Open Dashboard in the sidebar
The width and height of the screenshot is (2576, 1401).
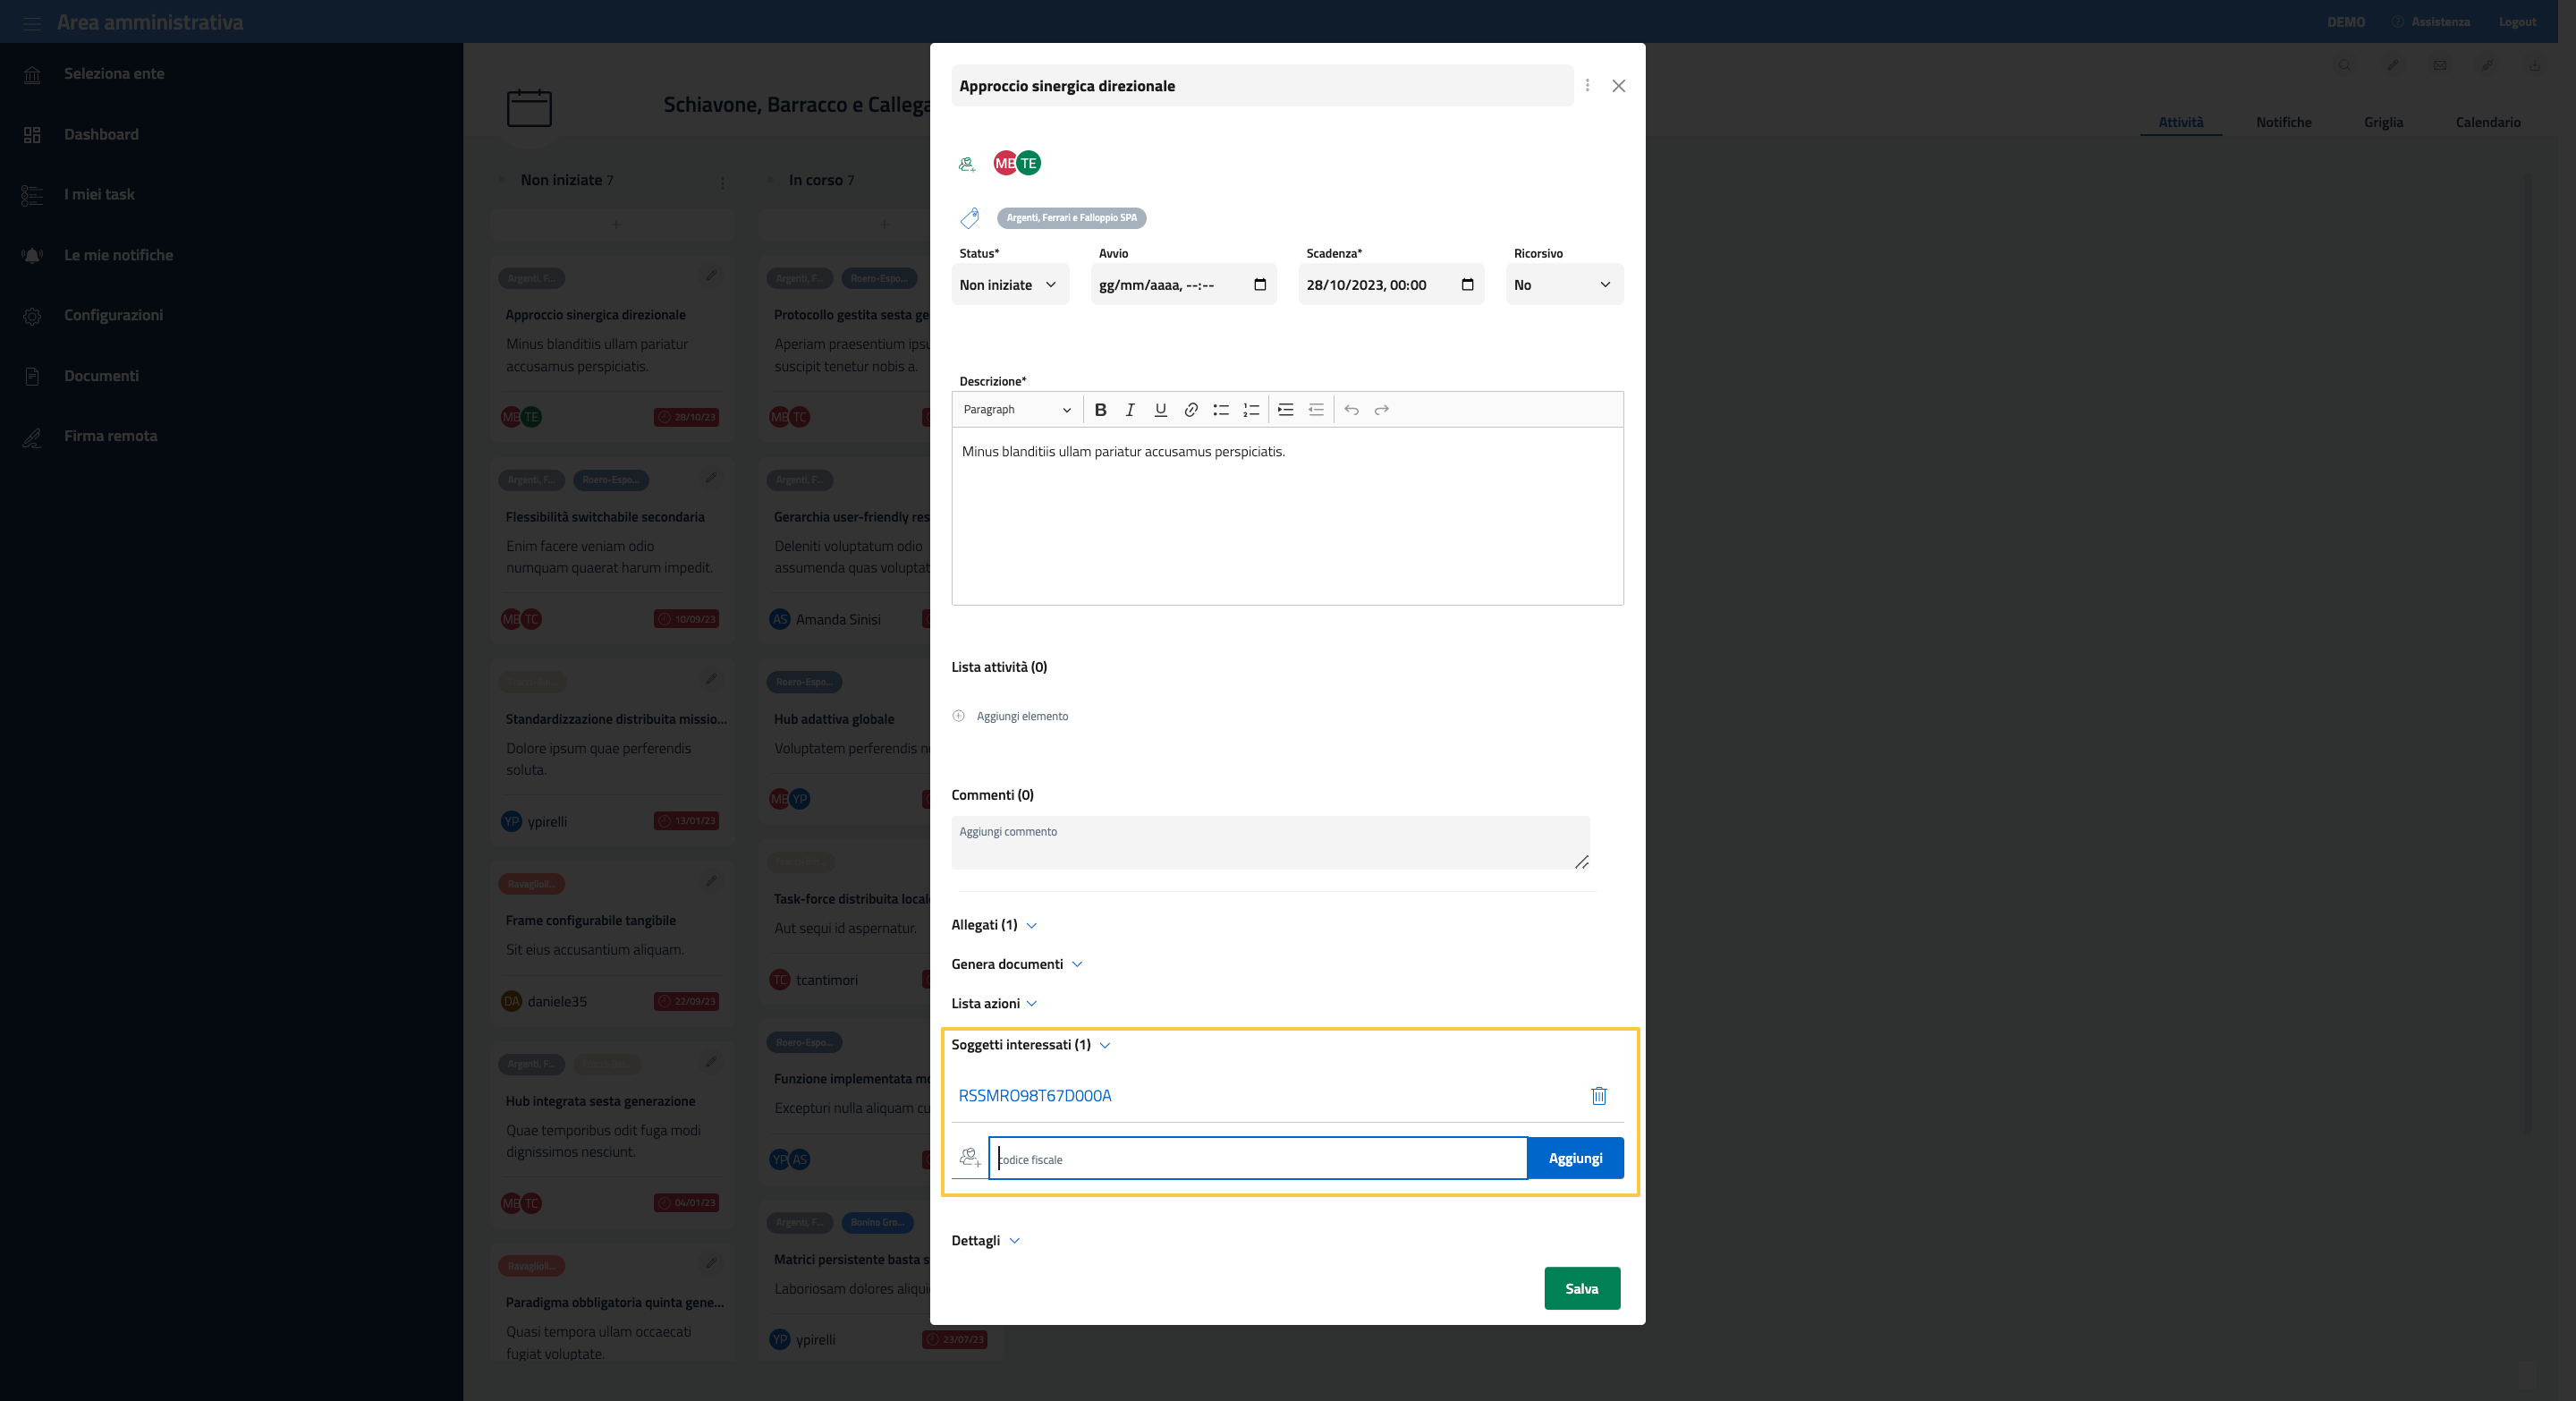[x=101, y=134]
